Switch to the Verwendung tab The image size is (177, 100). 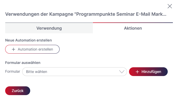click(x=49, y=28)
